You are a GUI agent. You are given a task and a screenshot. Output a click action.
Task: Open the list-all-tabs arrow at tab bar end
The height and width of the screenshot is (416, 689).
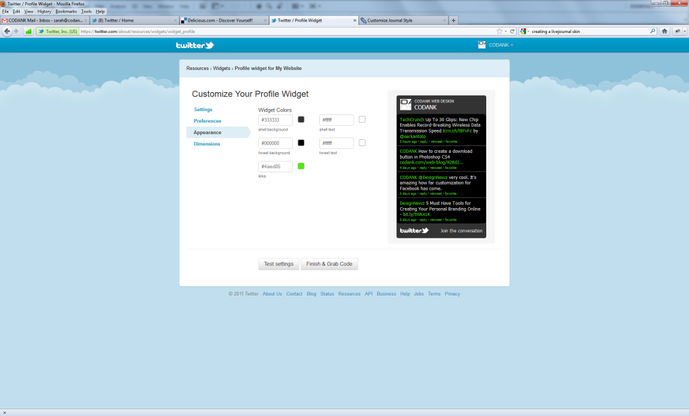[x=685, y=20]
